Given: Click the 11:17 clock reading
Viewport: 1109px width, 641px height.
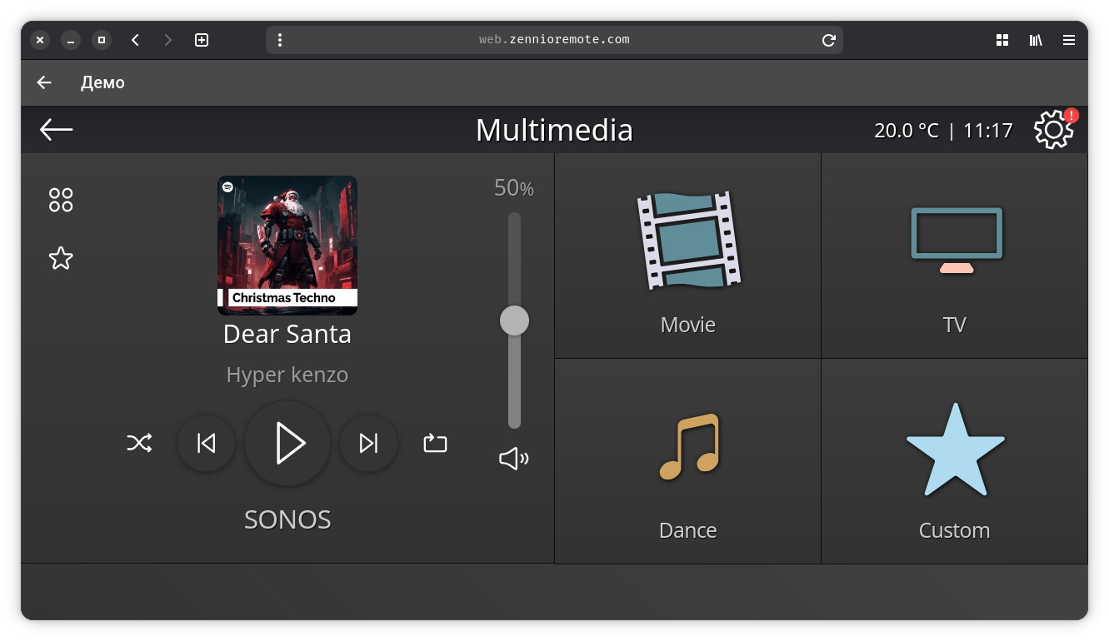Looking at the screenshot, I should [x=988, y=131].
